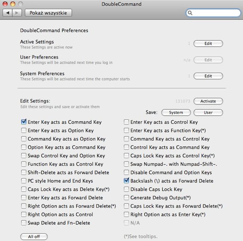Check Swap Numpad-. with Numpad-Shift-.
This screenshot has height=241, width=243.
pos(126,164)
